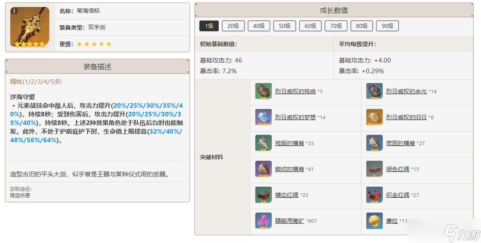481x243 pixels.
Task: Click the 精炼(1/2/3/4/5)阶 text
Action: pos(36,82)
